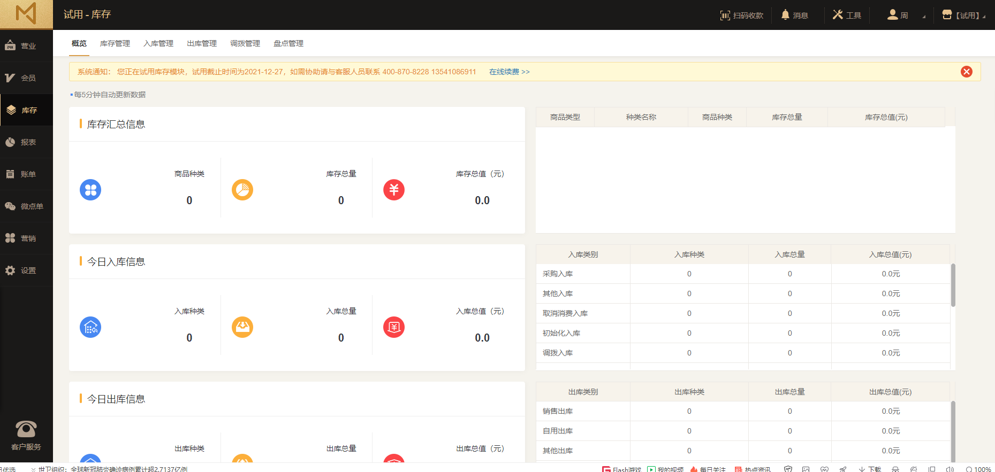The width and height of the screenshot is (995, 472).
Task: Open the 报表 sidebar section
Action: pyautogui.click(x=26, y=142)
